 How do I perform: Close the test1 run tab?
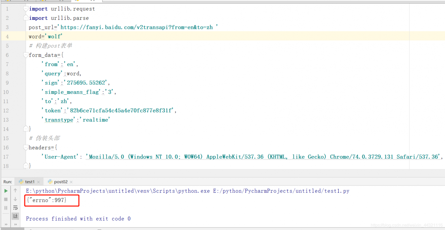point(38,182)
